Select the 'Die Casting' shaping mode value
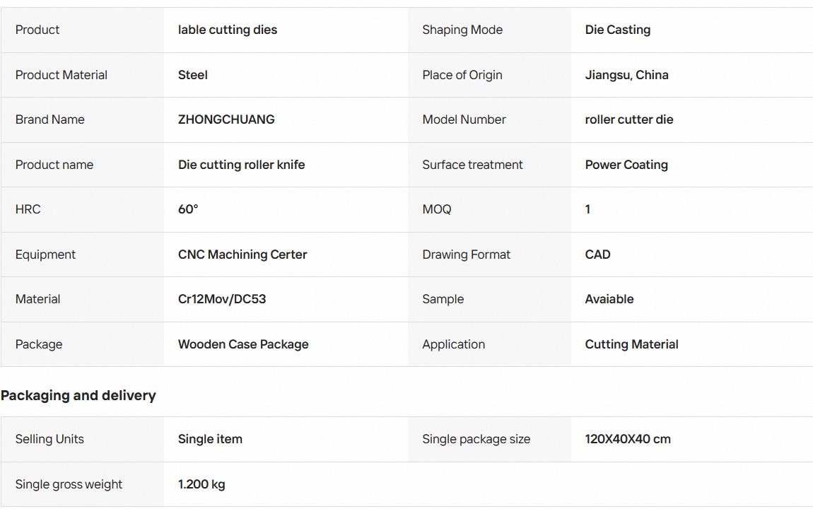The image size is (813, 509). pyautogui.click(x=618, y=30)
